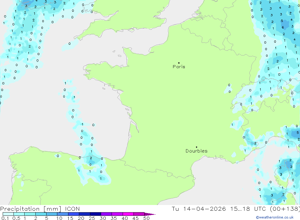Pick the 20–25 mm legend swatch
The width and height of the screenshot is (300, 220).
pyautogui.click(x=85, y=214)
